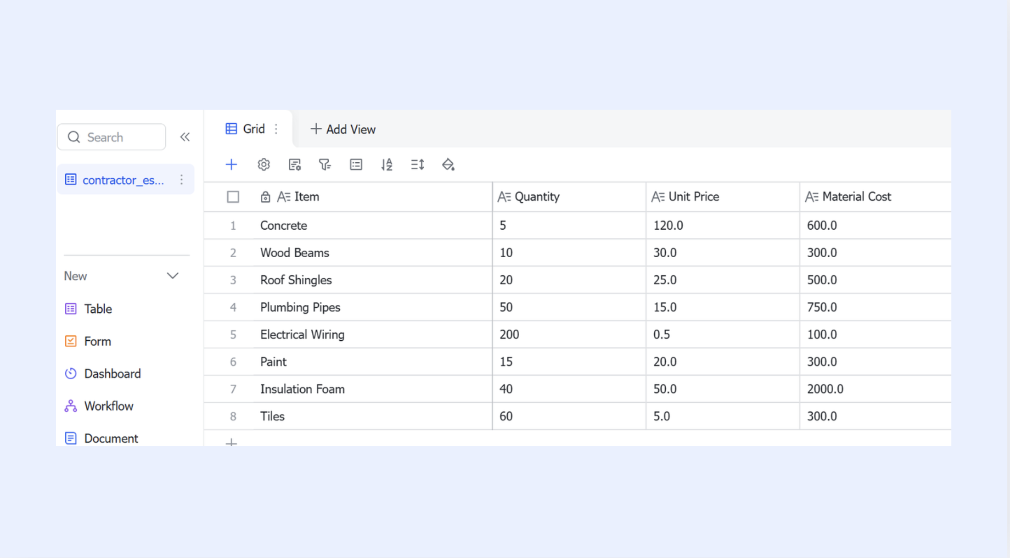This screenshot has width=1010, height=558.
Task: Click the lock icon on Item column
Action: (265, 197)
